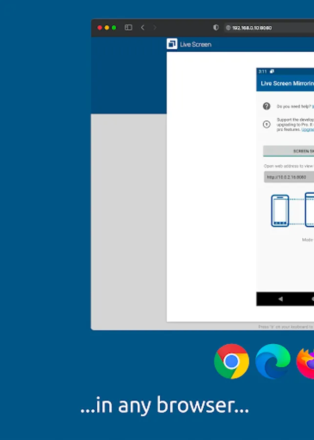Click the "...in any browser..." caption
This screenshot has height=440, width=314.
(165, 405)
